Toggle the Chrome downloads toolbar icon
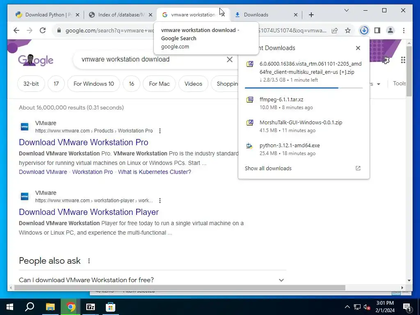Screen dimensions: 420x315 pos(364,30)
